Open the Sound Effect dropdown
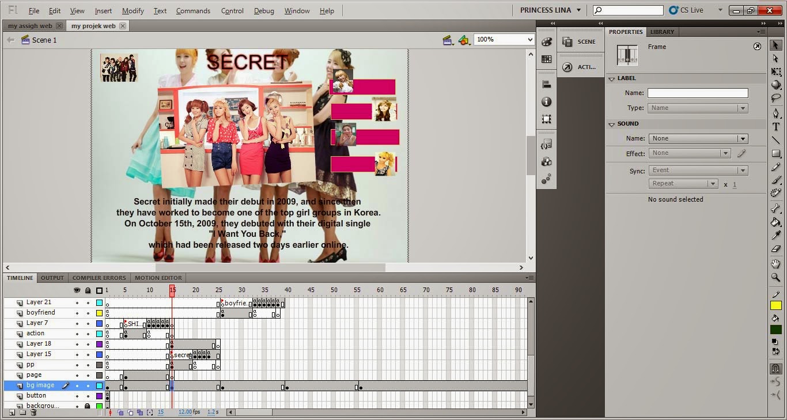 point(690,153)
